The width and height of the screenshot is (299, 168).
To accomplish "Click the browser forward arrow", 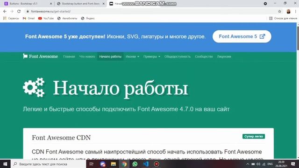I will [x=12, y=11].
